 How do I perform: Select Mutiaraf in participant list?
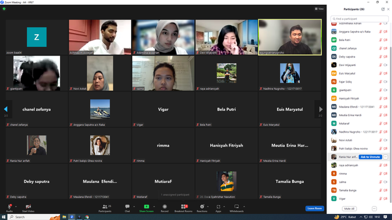click(358, 123)
